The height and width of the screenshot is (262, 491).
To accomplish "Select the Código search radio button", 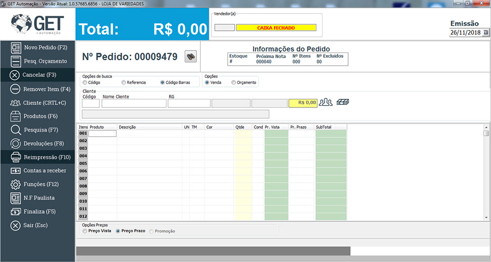I will pyautogui.click(x=85, y=82).
